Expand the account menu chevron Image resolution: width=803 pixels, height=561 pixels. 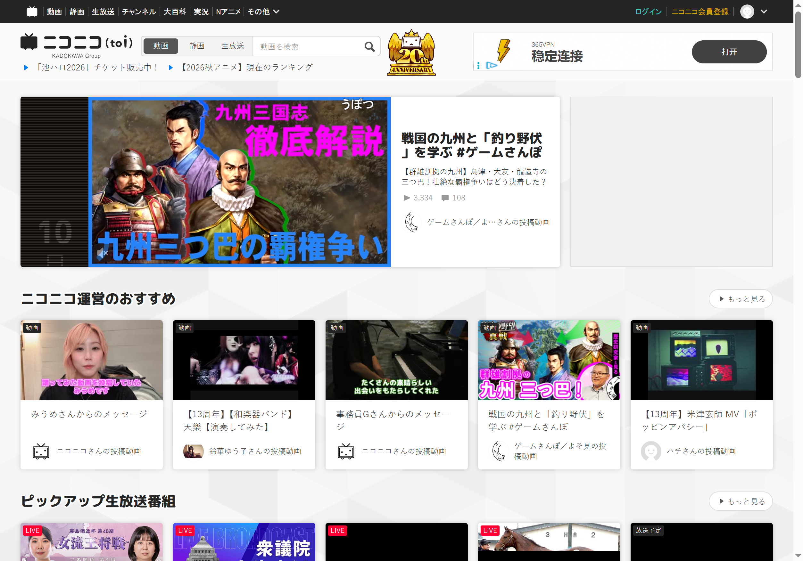click(x=764, y=12)
